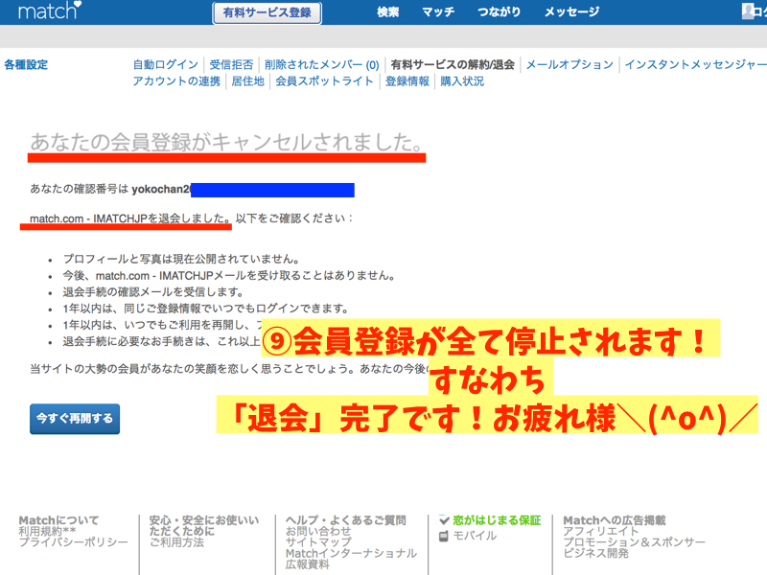
Task: Open the マッチ menu
Action: coord(438,11)
